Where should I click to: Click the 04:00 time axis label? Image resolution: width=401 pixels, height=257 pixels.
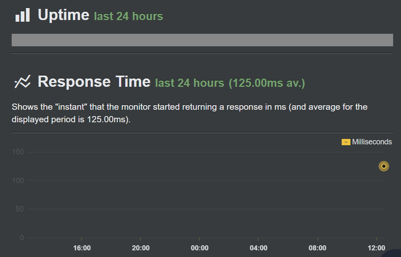click(x=259, y=248)
